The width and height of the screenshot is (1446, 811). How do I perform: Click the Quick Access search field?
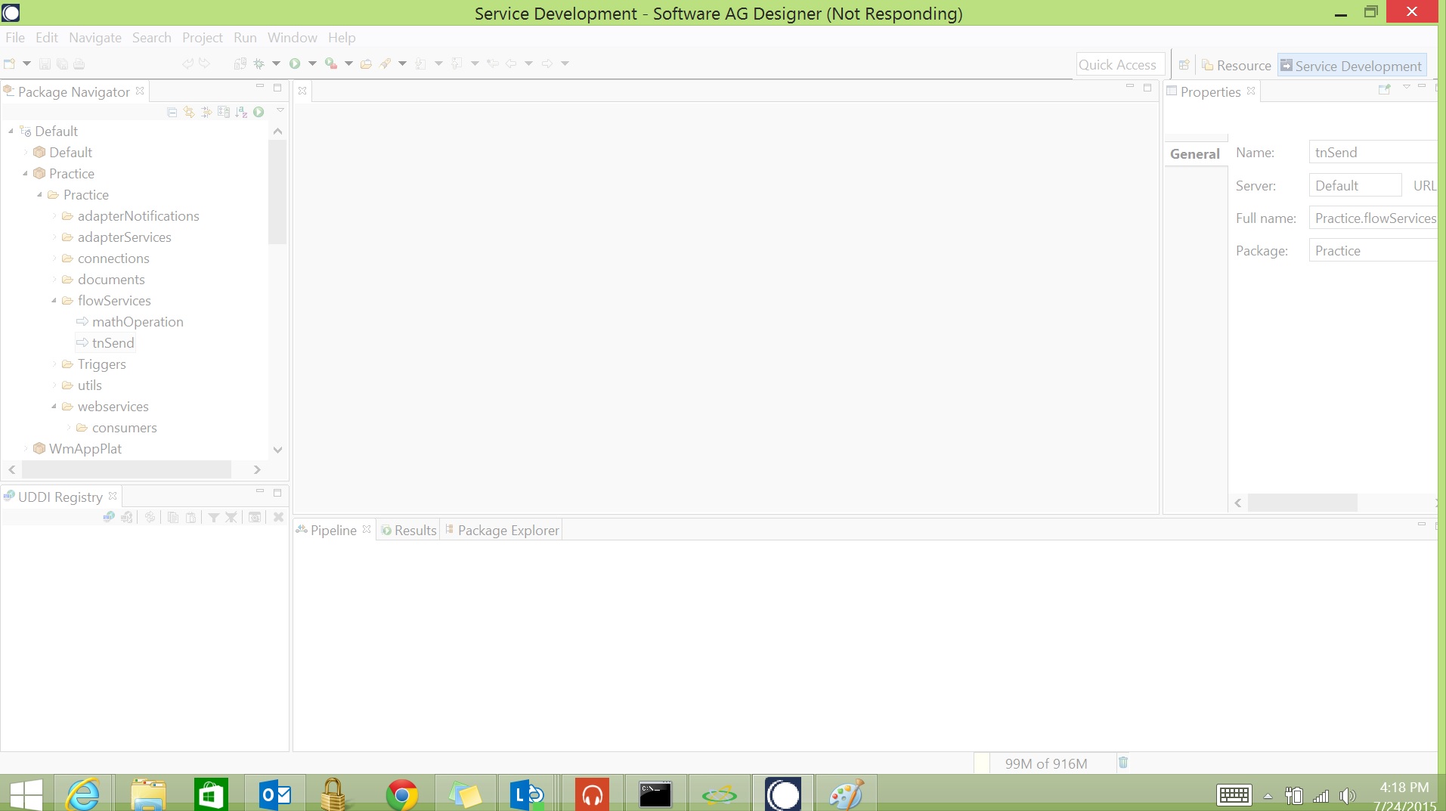tap(1119, 65)
